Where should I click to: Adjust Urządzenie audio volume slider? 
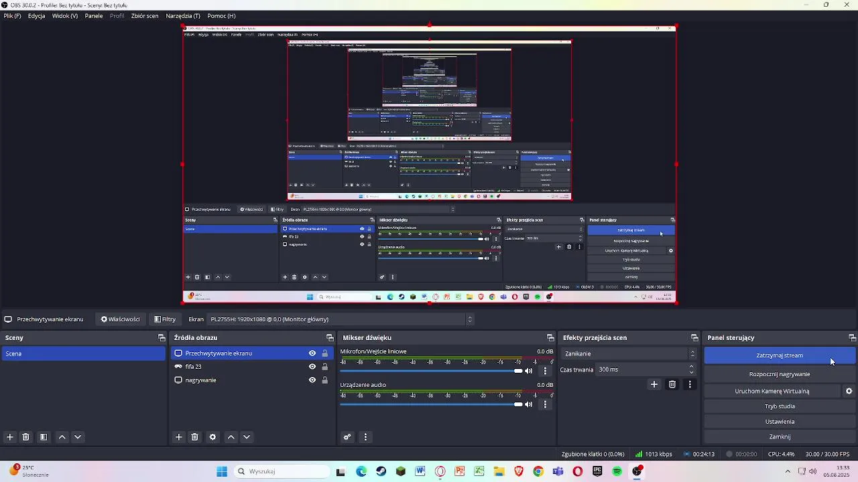tap(431, 404)
